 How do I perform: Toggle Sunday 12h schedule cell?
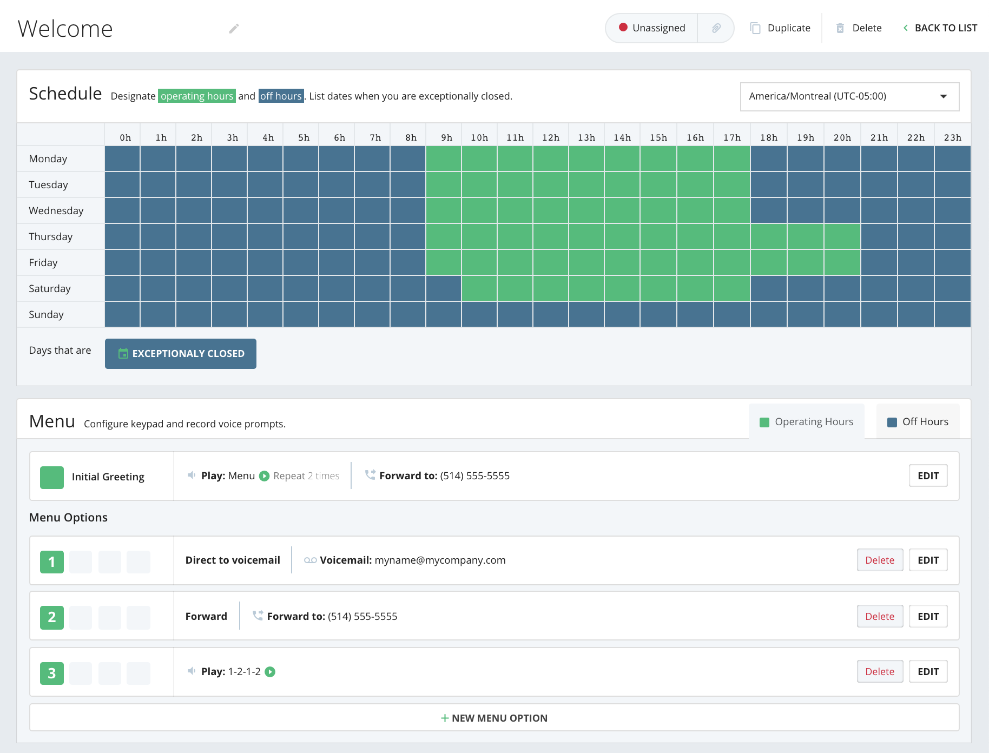click(x=551, y=314)
